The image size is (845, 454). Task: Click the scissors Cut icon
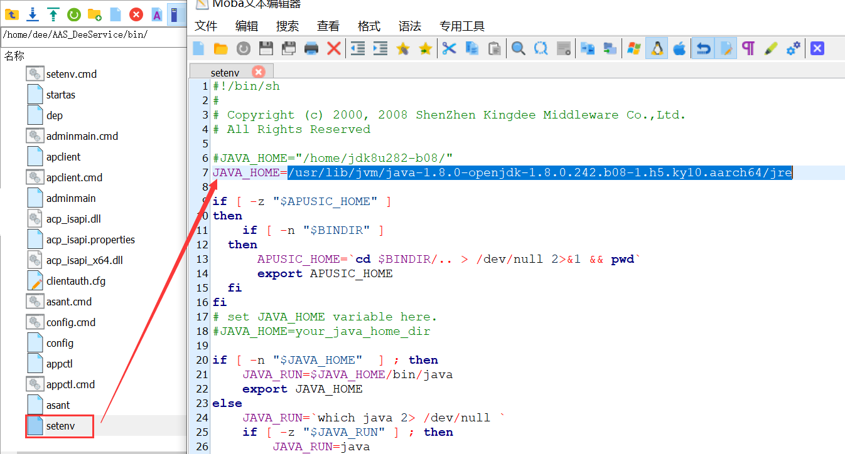pos(449,48)
